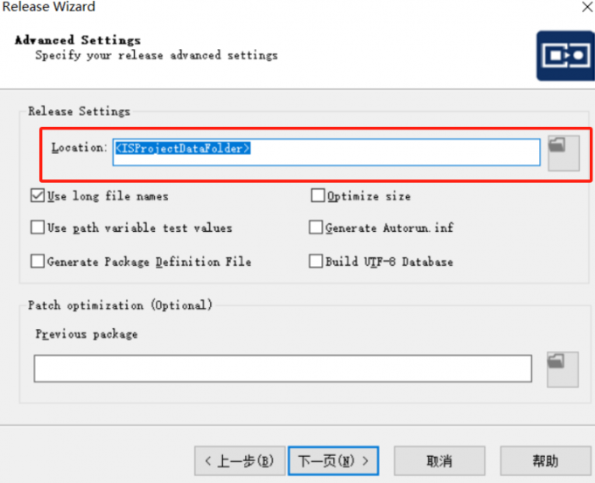Open help with the 帮助 button
The width and height of the screenshot is (595, 483).
pos(544,460)
